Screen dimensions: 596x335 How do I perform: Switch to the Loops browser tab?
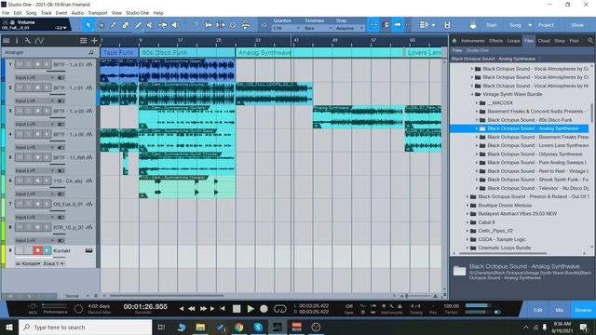tap(513, 41)
